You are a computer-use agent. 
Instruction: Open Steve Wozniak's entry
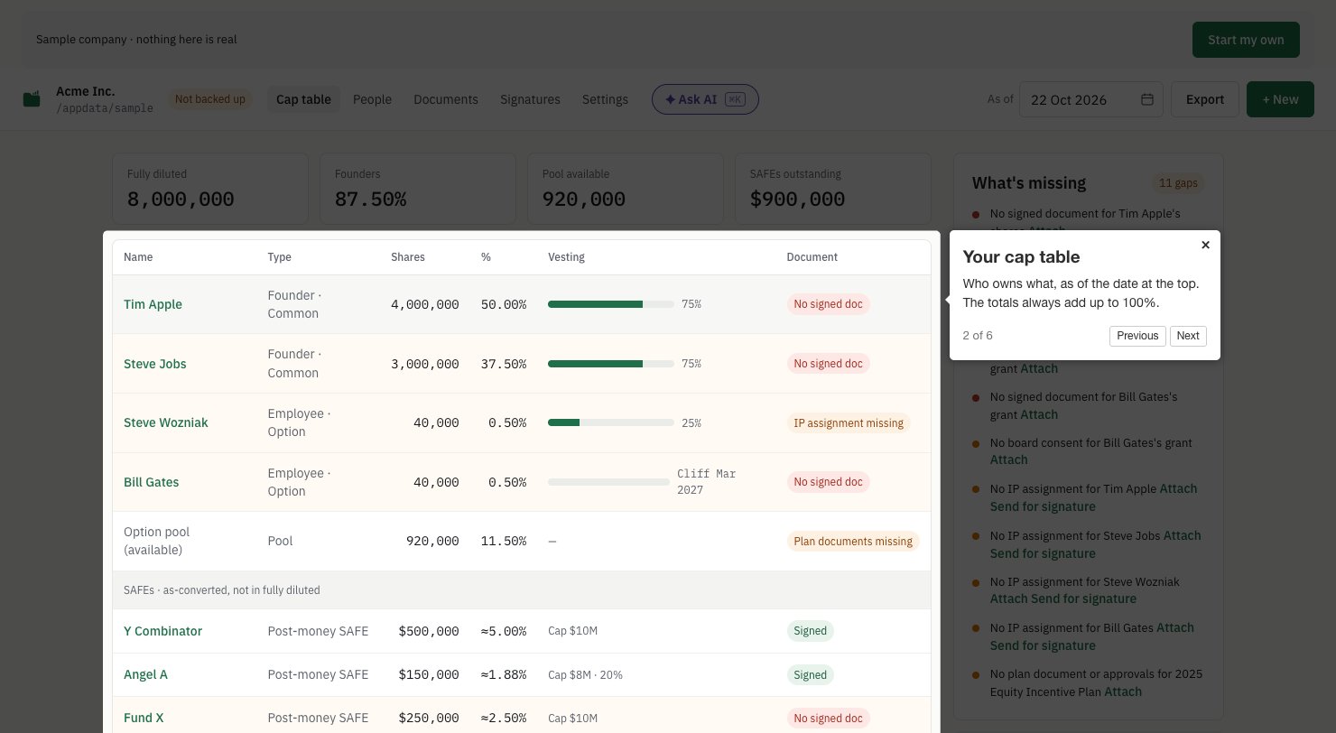[165, 422]
